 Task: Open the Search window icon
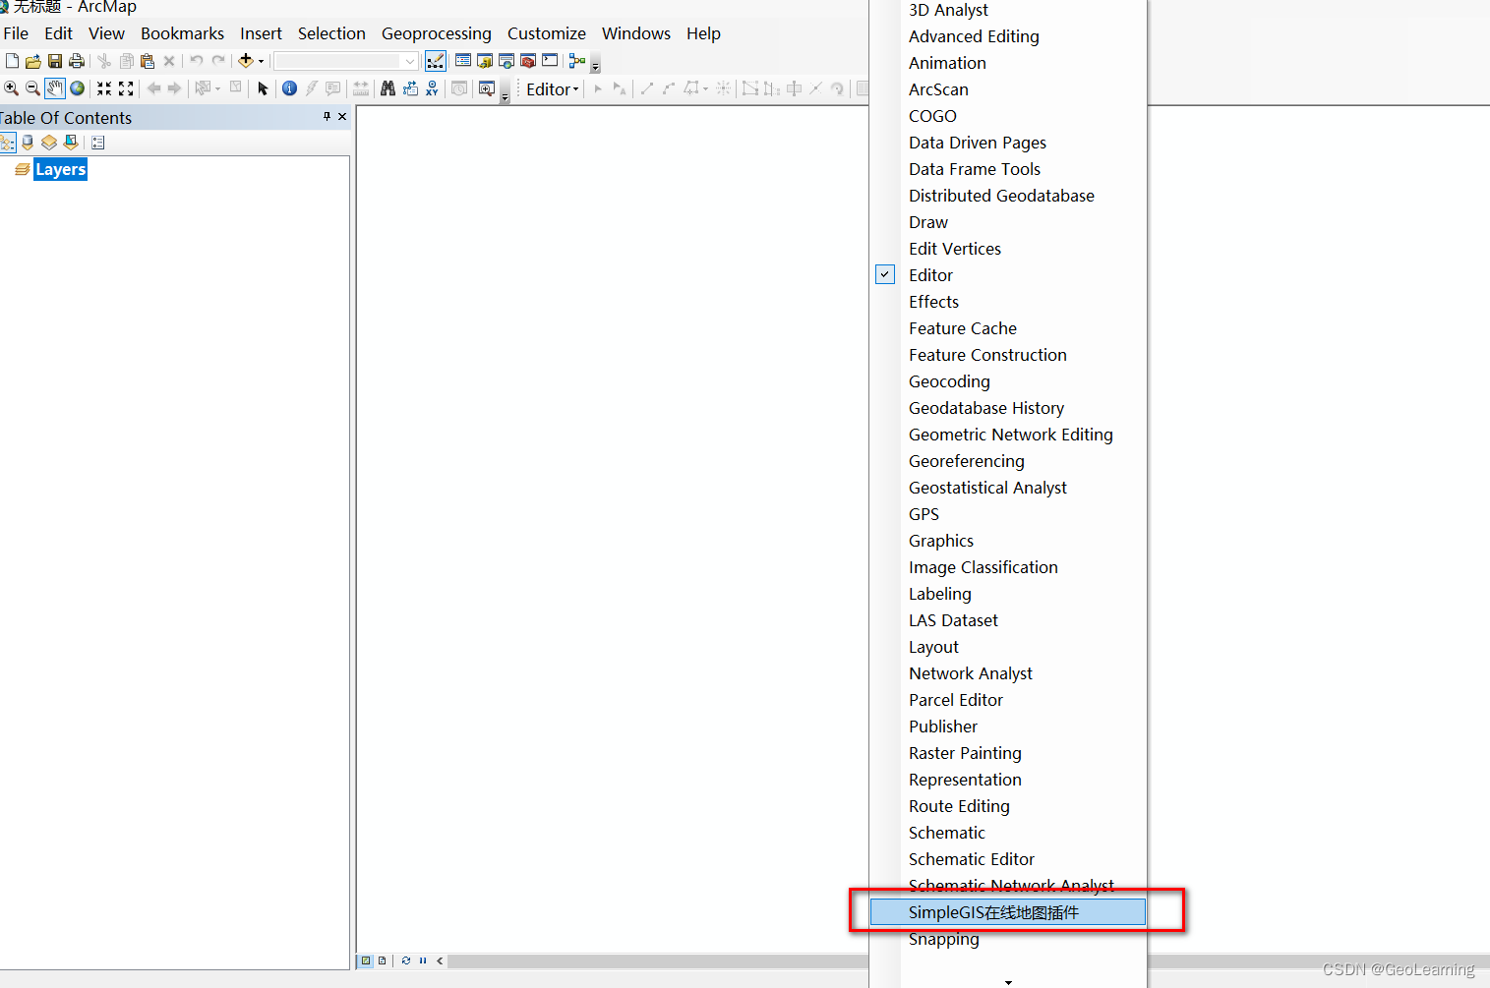[x=507, y=61]
